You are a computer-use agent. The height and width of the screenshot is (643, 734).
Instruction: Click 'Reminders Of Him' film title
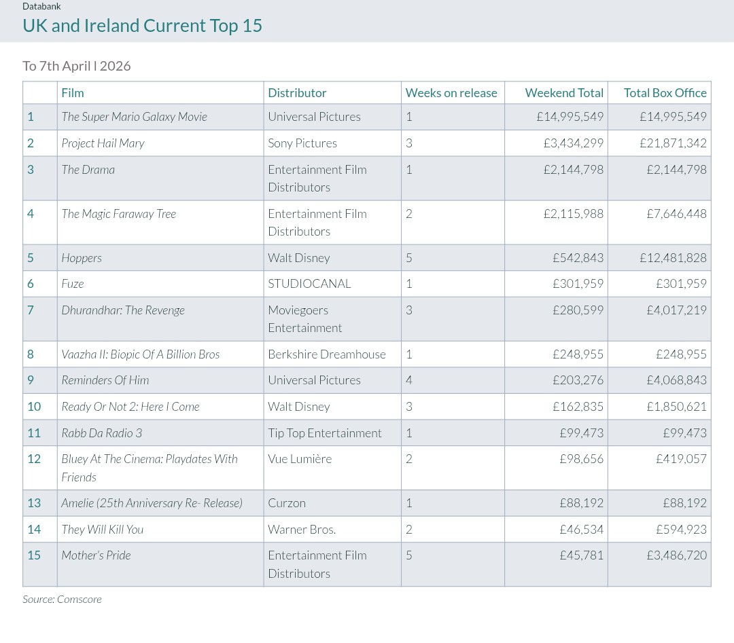pos(105,380)
